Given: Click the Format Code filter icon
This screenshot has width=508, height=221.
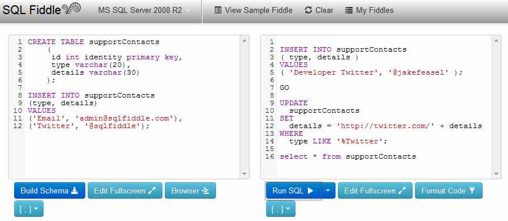Looking at the screenshot, I should point(472,190).
